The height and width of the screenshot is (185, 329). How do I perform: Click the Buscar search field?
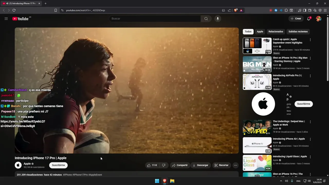tap(155, 18)
